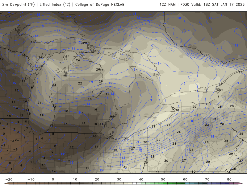Click the '70' label on the color scale
Screen dimensions: 247x185
(x=207, y=179)
